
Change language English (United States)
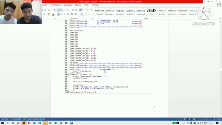[x=36, y=119]
